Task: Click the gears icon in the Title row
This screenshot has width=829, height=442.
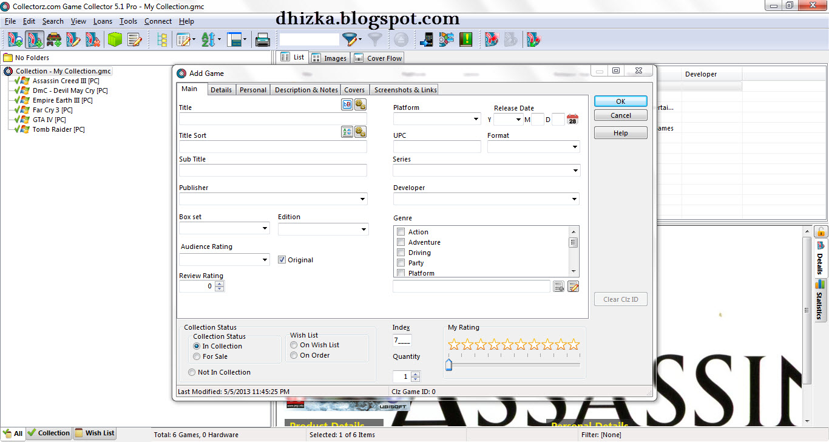Action: pos(360,104)
